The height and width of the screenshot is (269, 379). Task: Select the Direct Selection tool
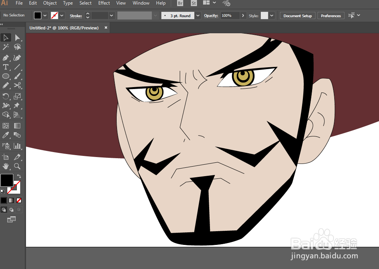(17, 38)
